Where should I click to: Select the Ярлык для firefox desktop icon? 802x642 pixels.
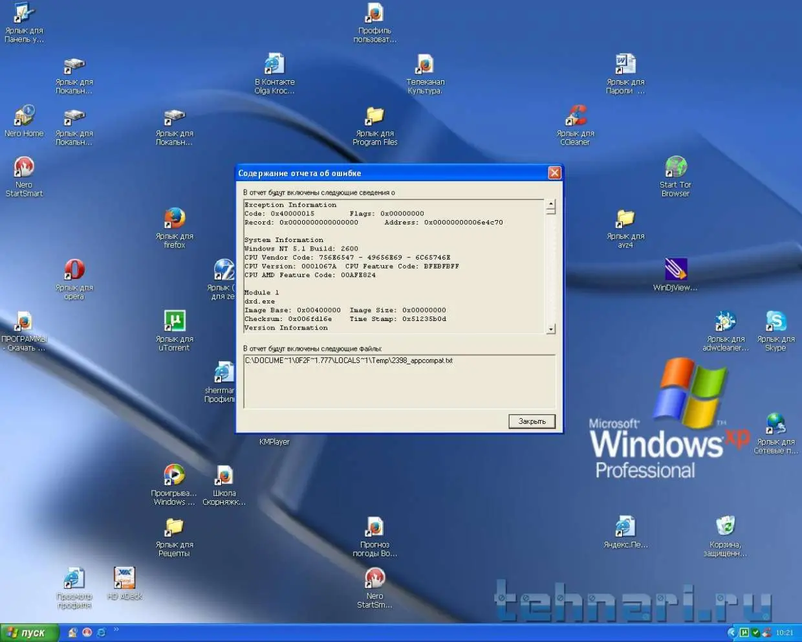point(175,228)
